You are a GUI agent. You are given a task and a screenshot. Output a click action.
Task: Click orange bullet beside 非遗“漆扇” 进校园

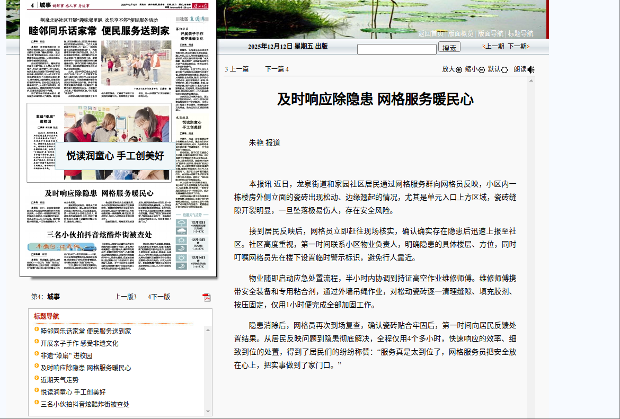click(37, 355)
